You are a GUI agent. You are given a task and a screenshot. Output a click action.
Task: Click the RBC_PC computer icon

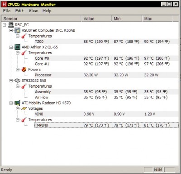pyautogui.click(x=11, y=25)
